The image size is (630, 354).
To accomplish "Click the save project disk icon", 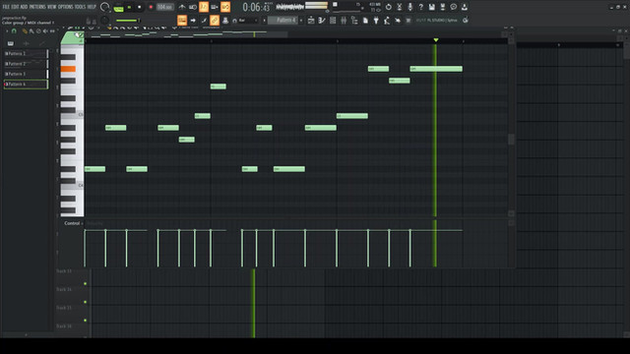I will coord(431,7).
